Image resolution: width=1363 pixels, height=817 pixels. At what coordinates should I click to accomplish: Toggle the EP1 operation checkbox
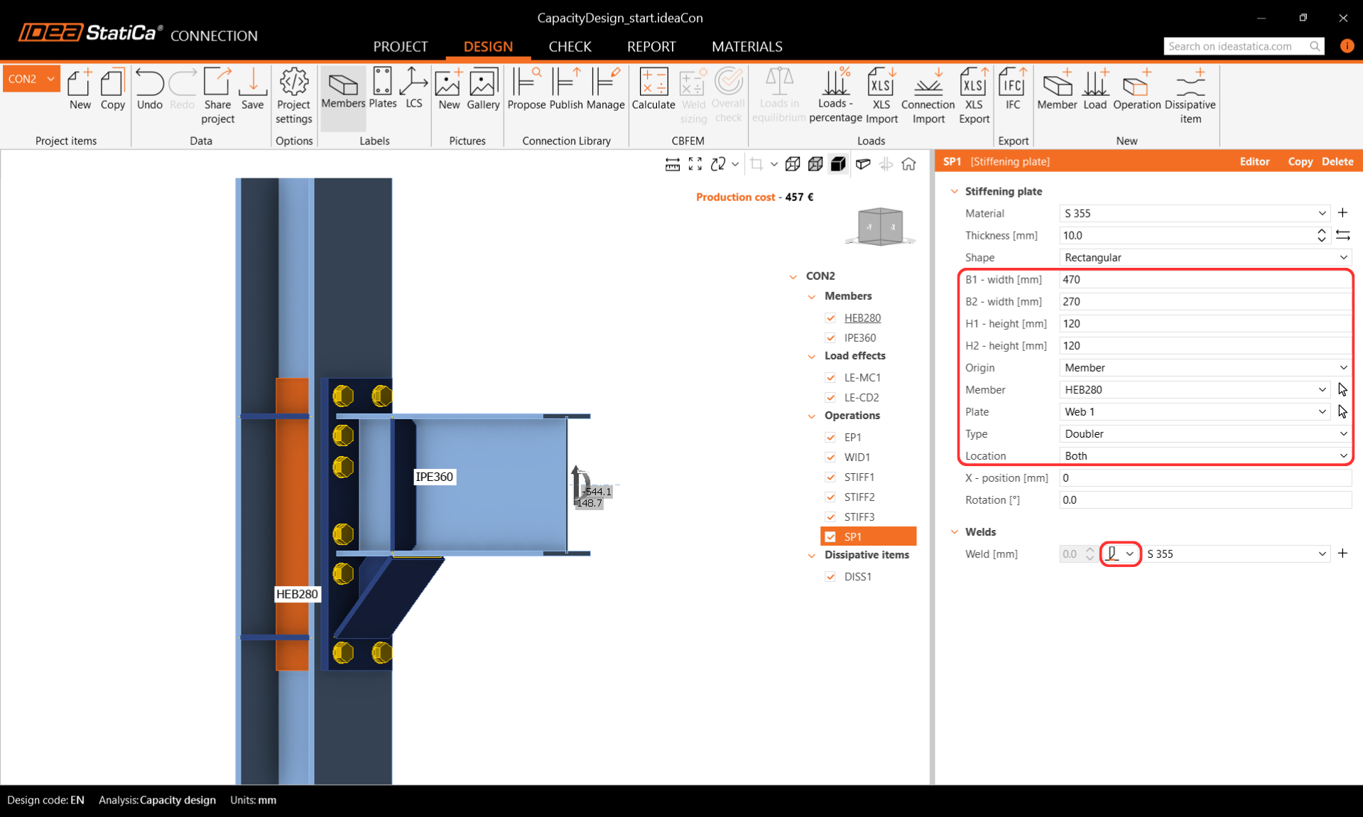coord(830,437)
